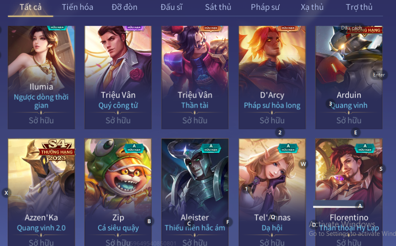Switch to the Tiến hóa tab

point(77,7)
